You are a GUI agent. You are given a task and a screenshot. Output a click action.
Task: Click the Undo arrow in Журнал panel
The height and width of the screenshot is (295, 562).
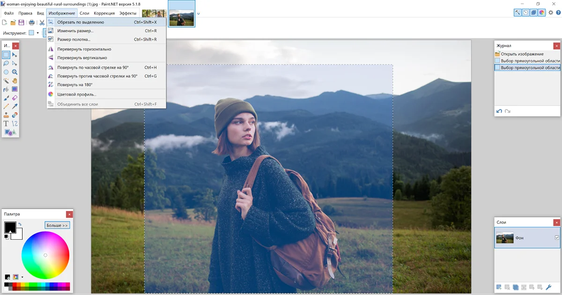tap(499, 111)
